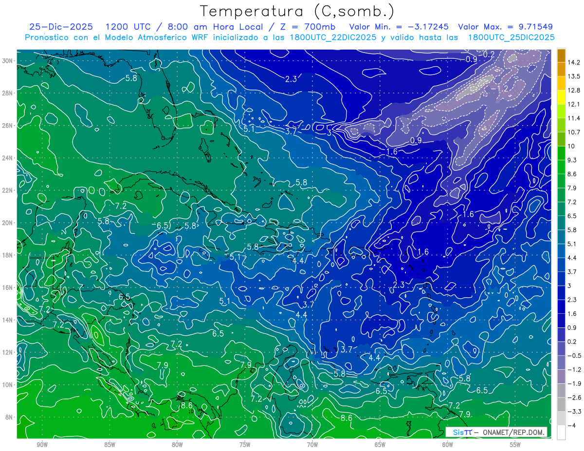Click the 24N latitude axis label

8,158
